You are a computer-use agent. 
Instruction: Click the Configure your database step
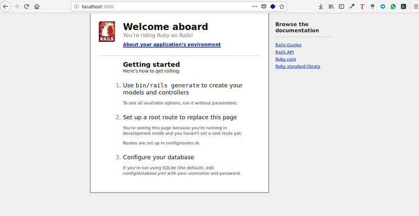coord(159,157)
